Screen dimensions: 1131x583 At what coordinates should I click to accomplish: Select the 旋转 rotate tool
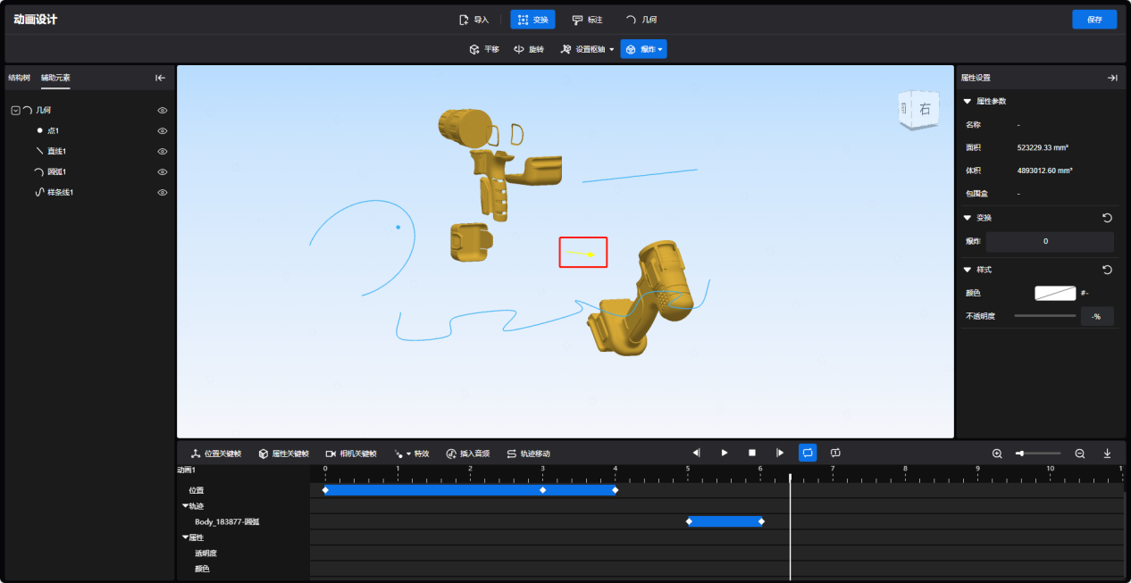529,49
